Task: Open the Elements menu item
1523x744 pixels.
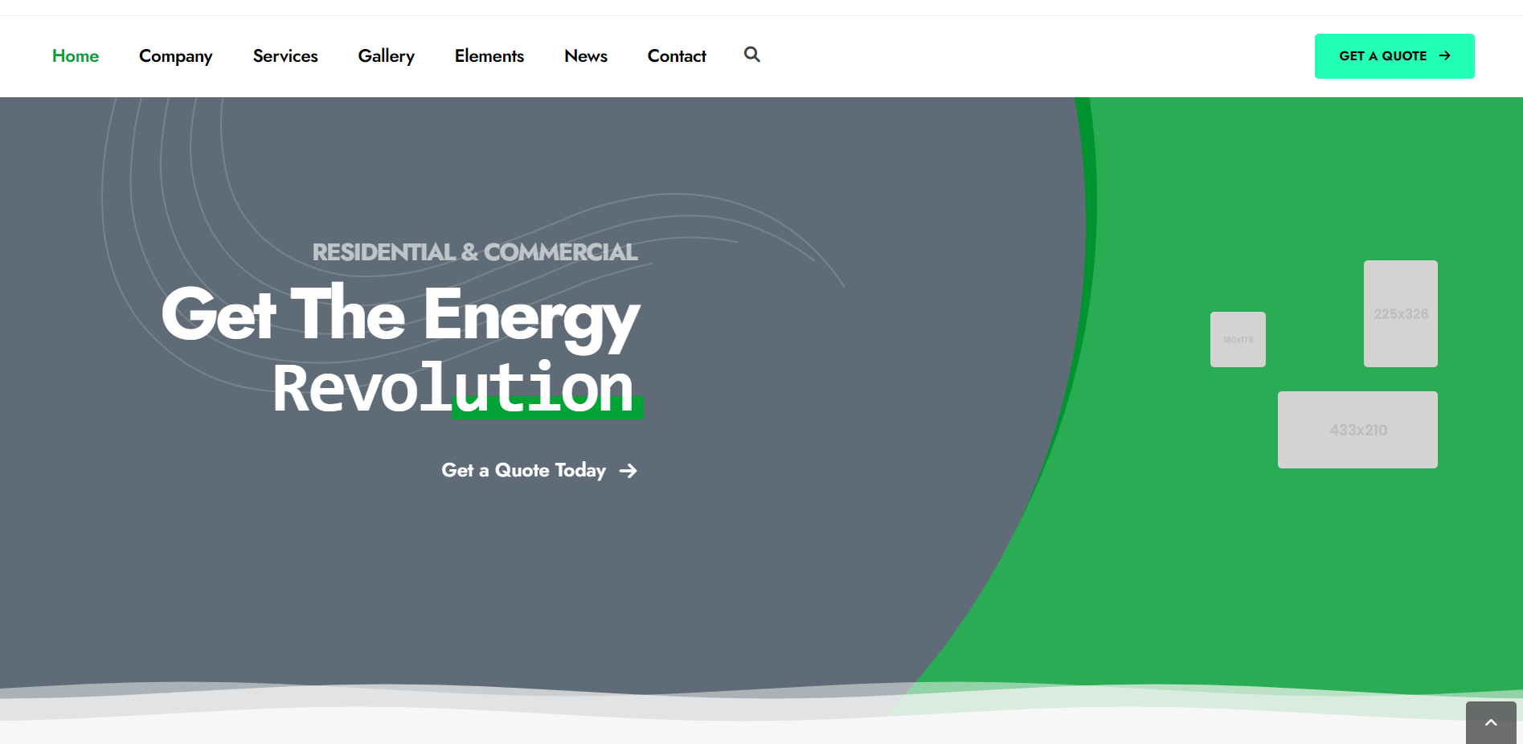Action: (x=489, y=56)
